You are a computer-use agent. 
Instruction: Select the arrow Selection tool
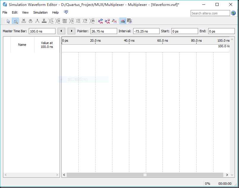pos(8,21)
